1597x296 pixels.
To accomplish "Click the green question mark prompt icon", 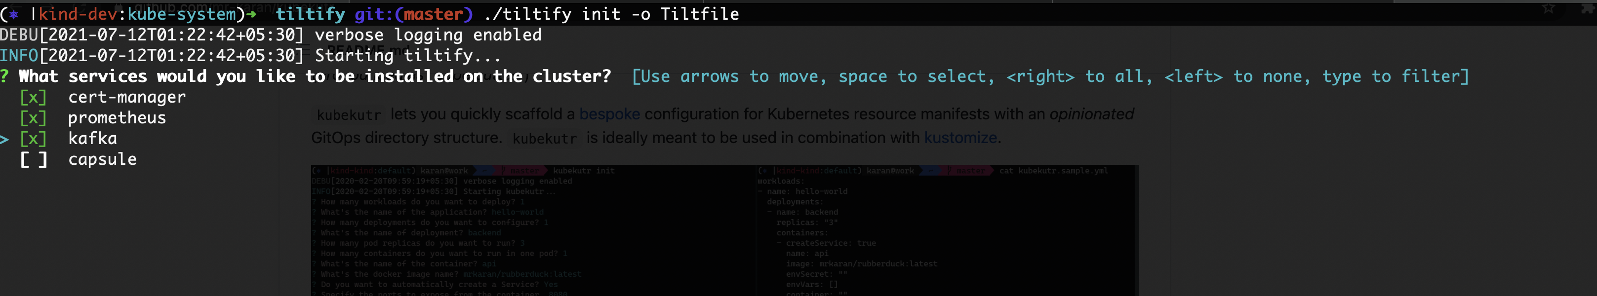I will click(x=4, y=76).
